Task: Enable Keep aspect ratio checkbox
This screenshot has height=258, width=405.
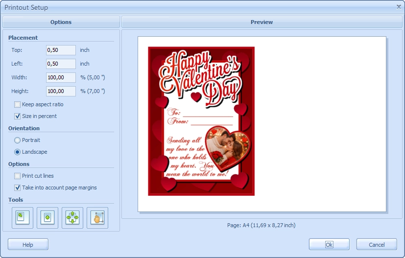Action: 18,104
